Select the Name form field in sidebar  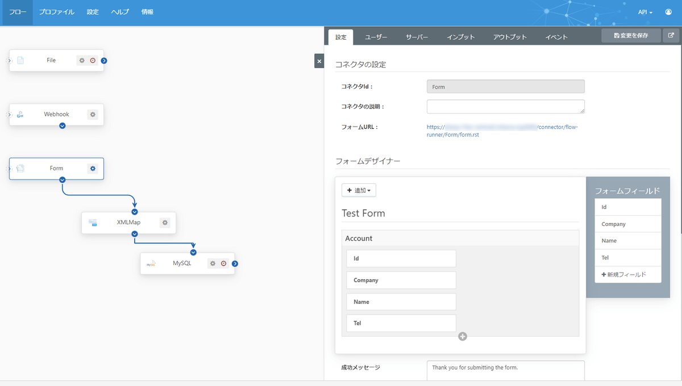tap(628, 241)
